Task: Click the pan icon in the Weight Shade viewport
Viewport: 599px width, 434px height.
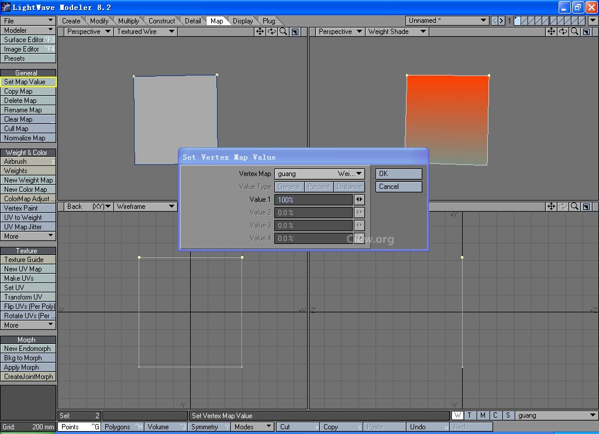Action: 551,32
